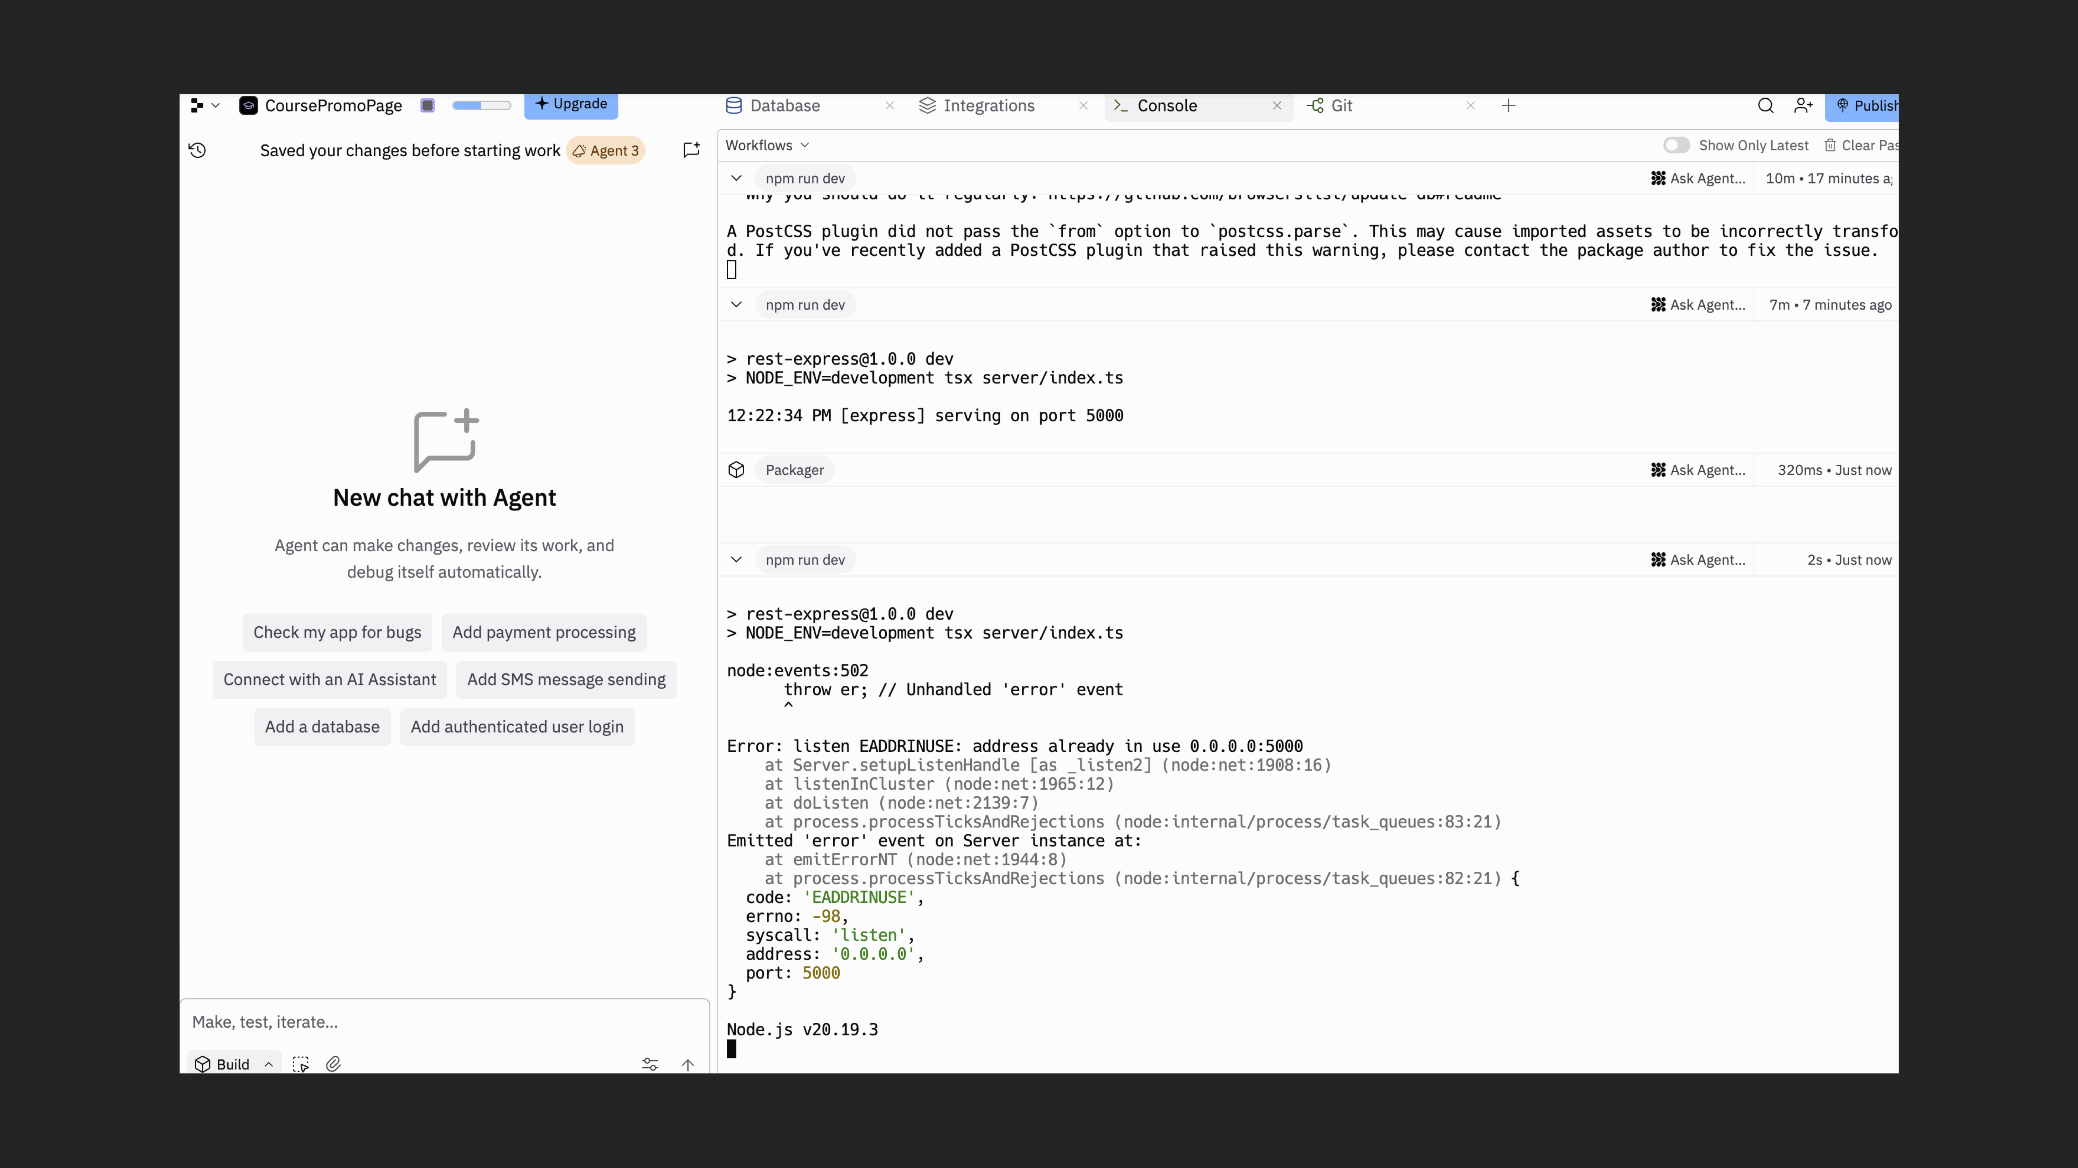Viewport: 2078px width, 1168px height.
Task: Click the Check my app for bugs suggestion
Action: pos(337,632)
